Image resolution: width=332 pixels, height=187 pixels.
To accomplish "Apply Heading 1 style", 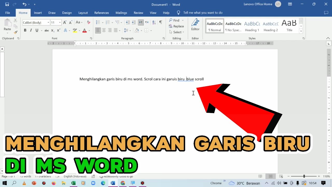I will (252, 26).
